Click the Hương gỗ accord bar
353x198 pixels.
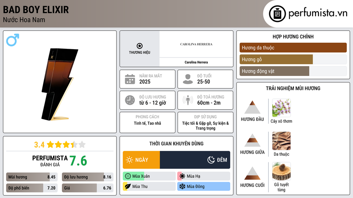(x=293, y=59)
